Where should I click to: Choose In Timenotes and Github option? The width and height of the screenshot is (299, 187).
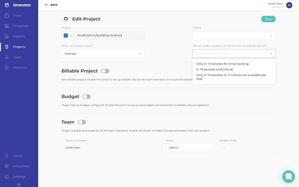pos(214,69)
